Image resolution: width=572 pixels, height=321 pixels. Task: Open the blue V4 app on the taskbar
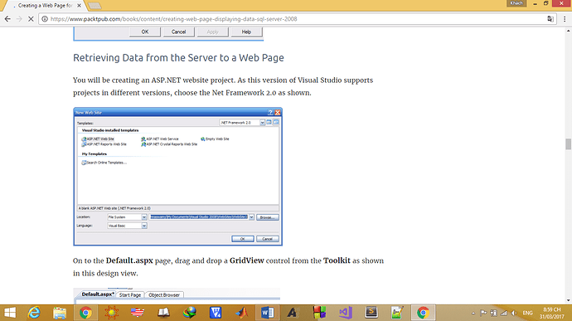click(216, 313)
